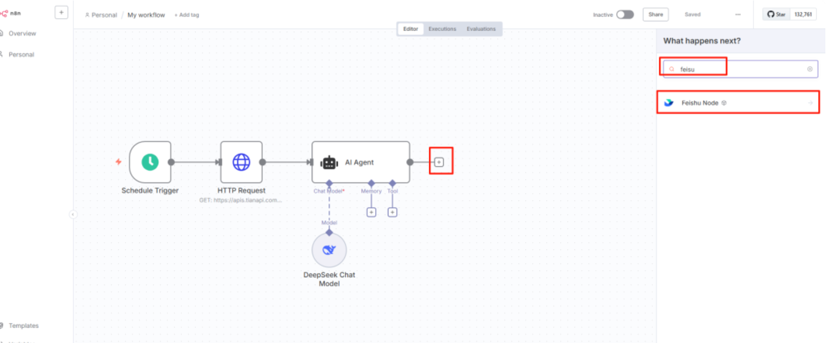This screenshot has height=343, width=834.
Task: Click the GitHub Star button
Action: pyautogui.click(x=776, y=14)
